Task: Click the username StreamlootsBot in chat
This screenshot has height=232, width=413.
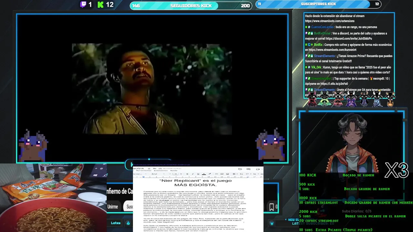Action: (x=321, y=78)
